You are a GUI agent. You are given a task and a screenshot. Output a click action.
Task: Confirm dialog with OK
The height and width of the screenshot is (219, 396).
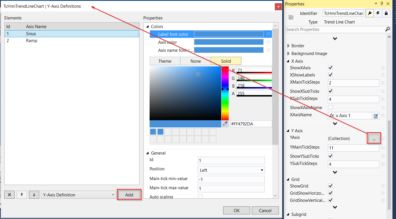(237, 210)
